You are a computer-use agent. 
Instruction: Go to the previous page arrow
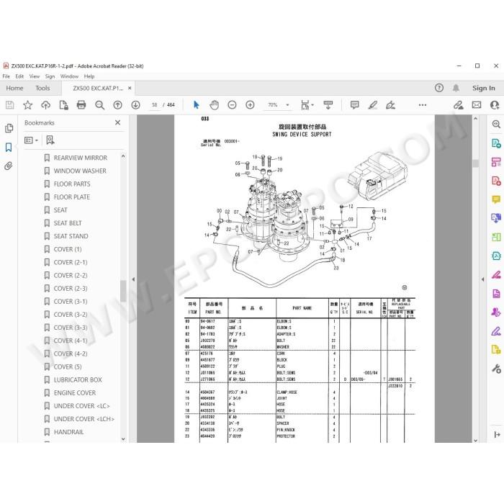click(117, 105)
